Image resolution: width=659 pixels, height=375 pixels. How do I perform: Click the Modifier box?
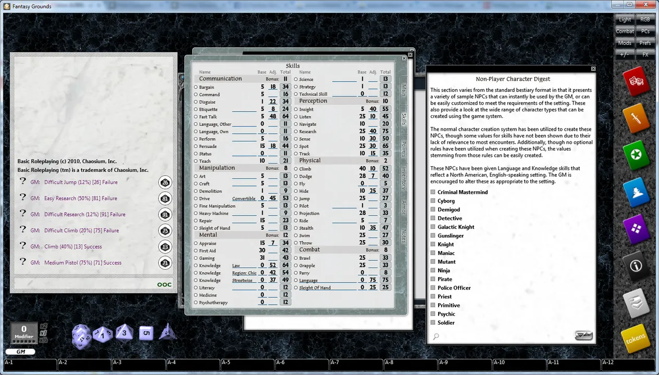tap(24, 332)
